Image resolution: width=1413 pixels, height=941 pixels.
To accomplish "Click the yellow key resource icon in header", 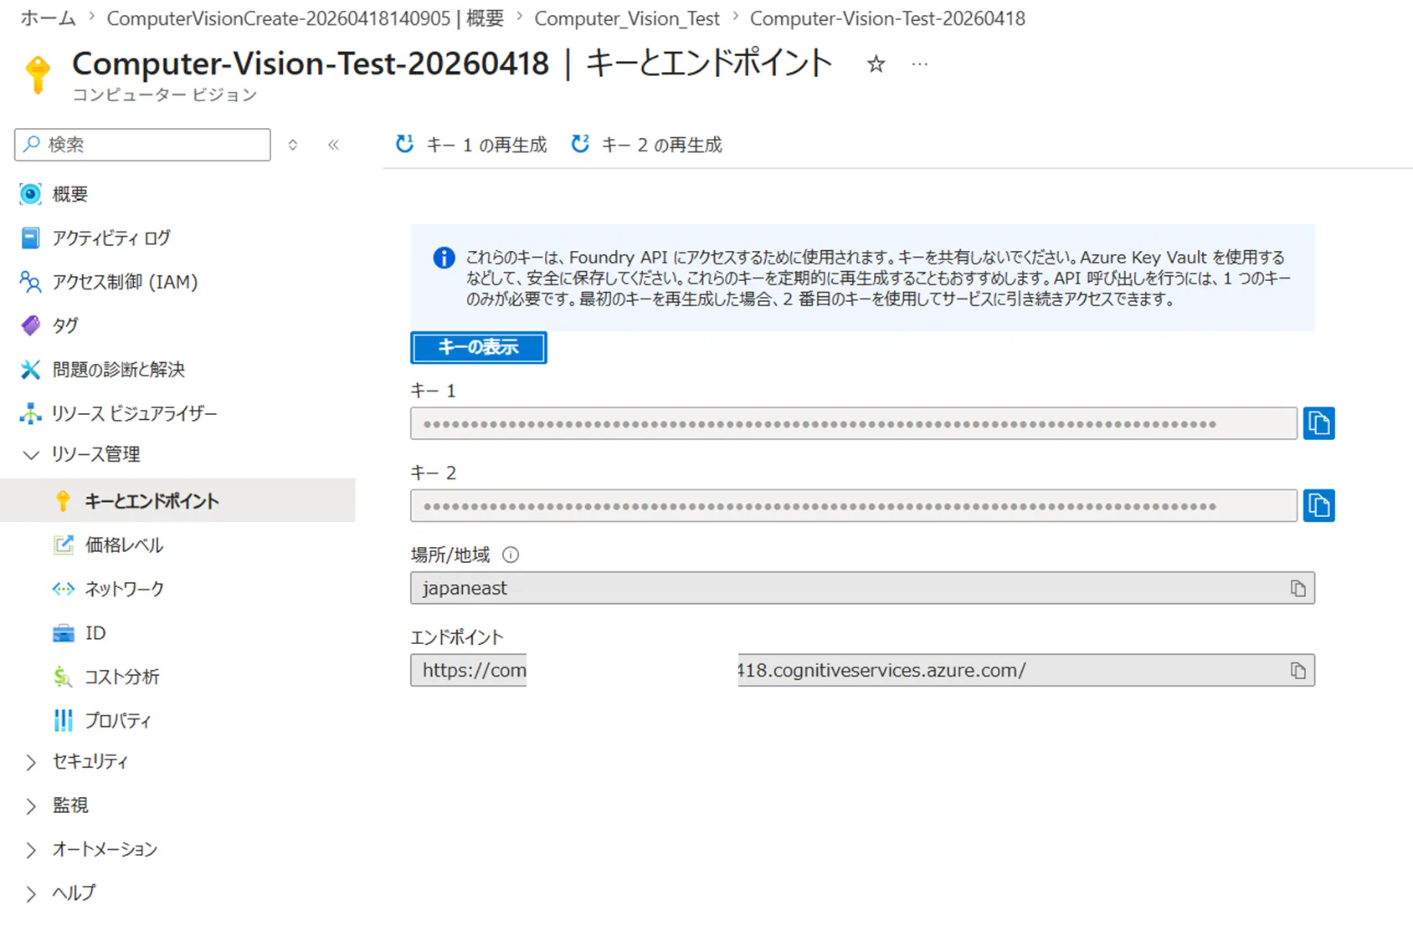I will coord(38,74).
